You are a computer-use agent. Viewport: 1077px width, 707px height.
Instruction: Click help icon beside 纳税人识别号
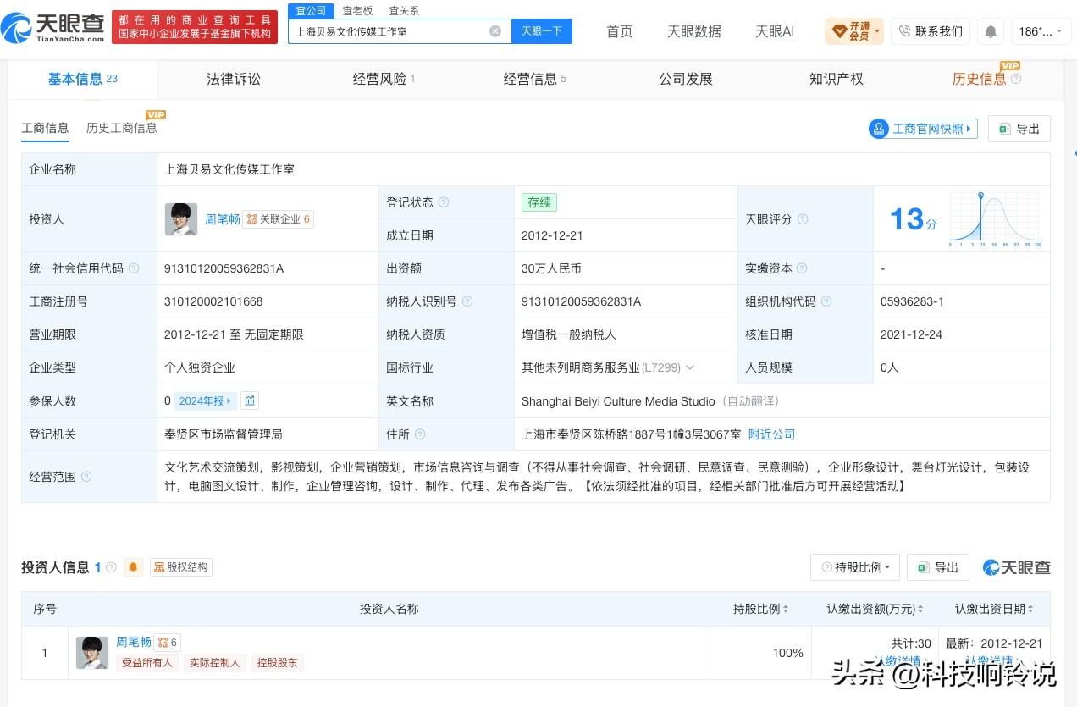click(467, 301)
